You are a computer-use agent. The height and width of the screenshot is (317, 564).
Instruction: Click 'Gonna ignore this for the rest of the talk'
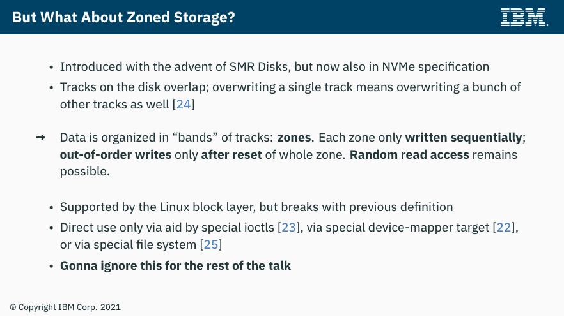(175, 266)
